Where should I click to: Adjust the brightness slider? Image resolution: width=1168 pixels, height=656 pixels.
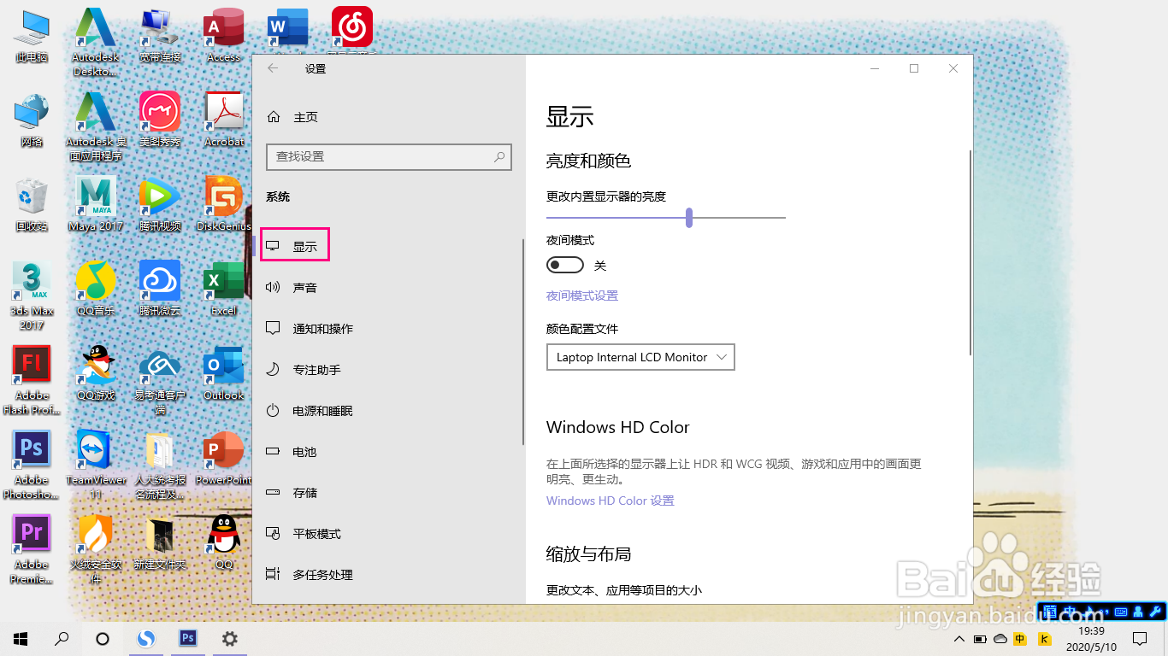point(689,218)
